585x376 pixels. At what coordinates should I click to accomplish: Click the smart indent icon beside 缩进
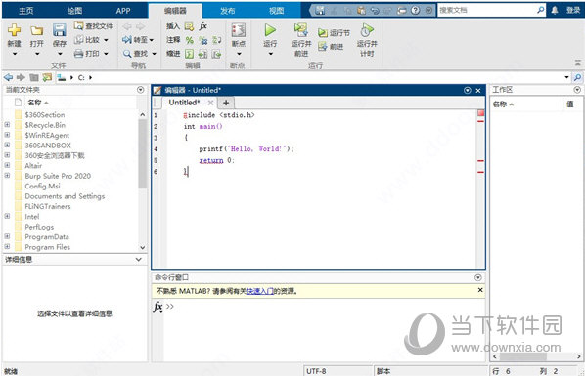(190, 54)
